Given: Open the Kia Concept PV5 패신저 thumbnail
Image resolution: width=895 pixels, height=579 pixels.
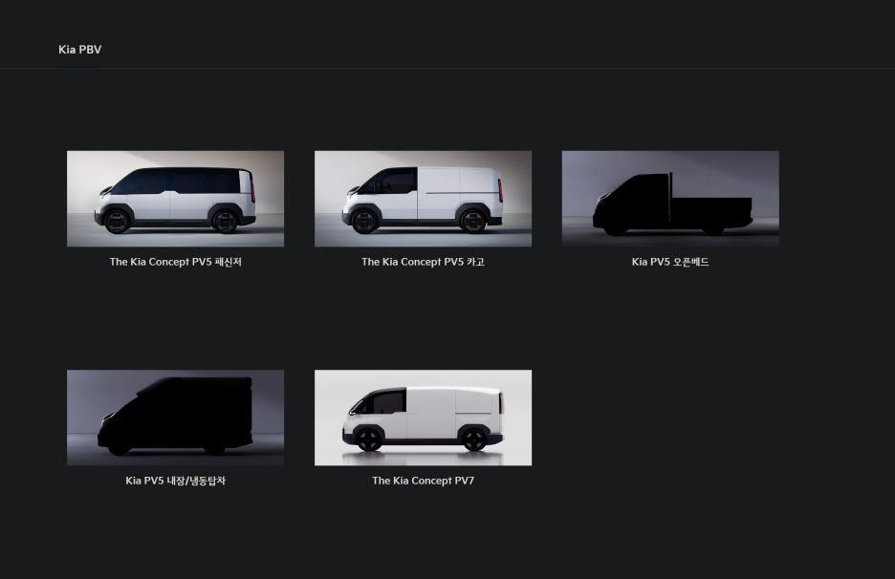Looking at the screenshot, I should (175, 199).
